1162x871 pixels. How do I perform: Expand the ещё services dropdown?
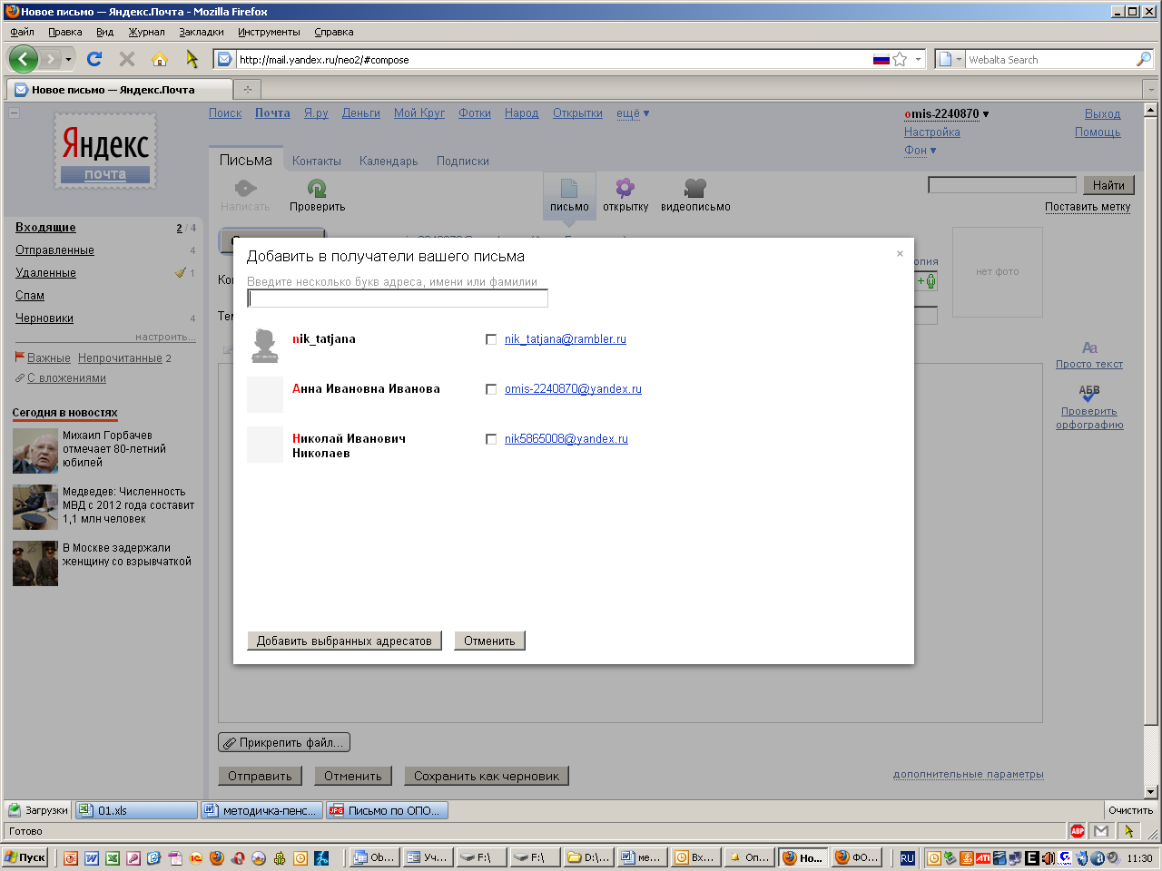[633, 113]
